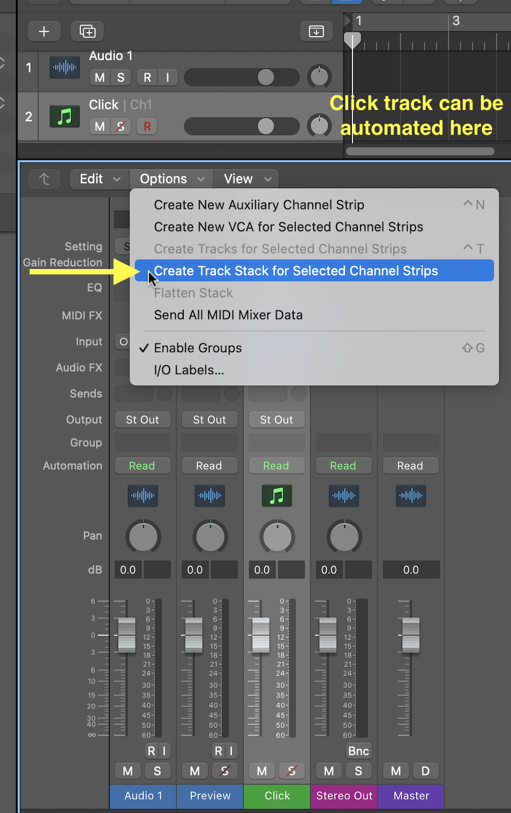Select Create Track Stack for Selected Channel Strips

click(x=296, y=271)
